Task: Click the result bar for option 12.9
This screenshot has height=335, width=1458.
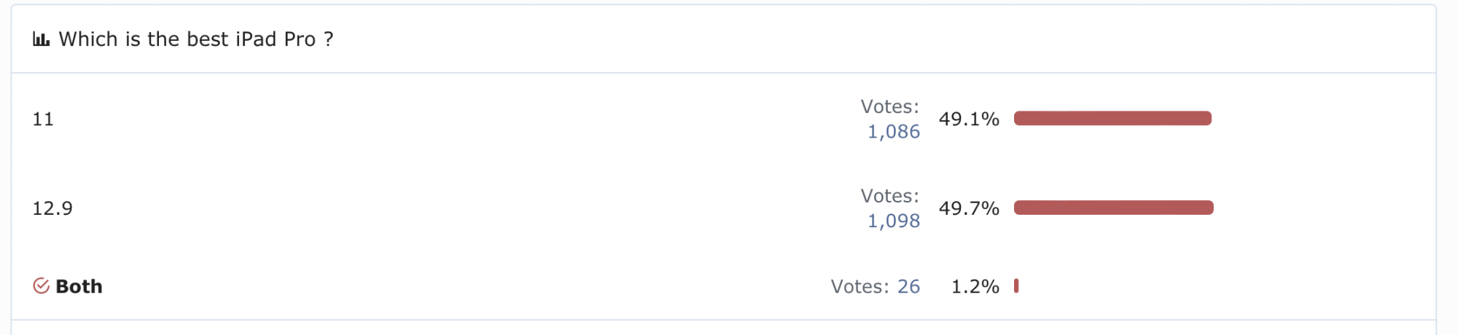Action: tap(1113, 208)
